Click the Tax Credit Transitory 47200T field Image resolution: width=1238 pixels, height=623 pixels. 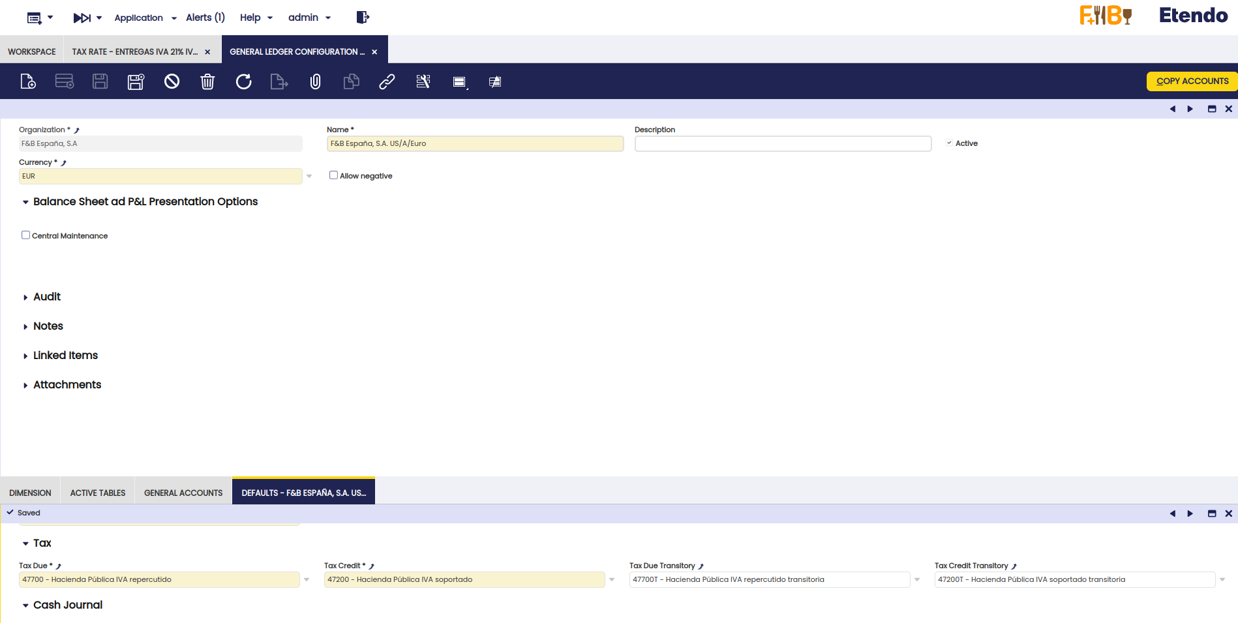pos(1075,579)
